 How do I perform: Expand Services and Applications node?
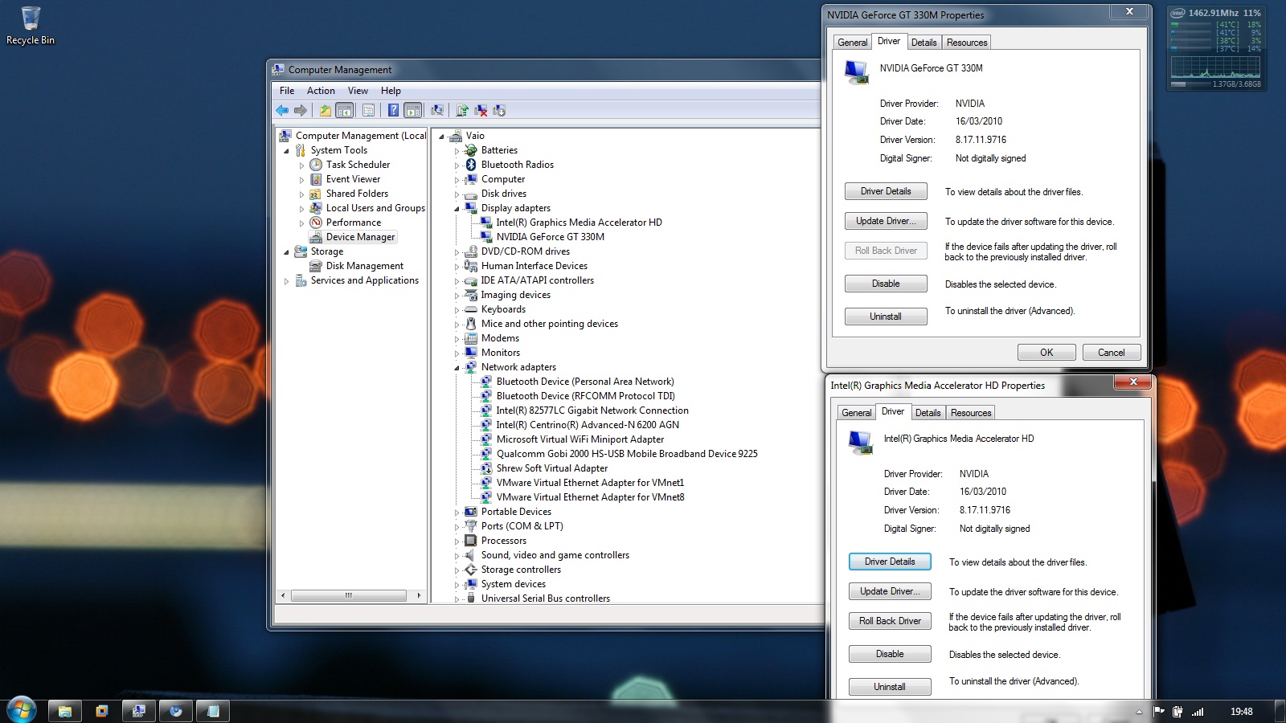coord(287,281)
